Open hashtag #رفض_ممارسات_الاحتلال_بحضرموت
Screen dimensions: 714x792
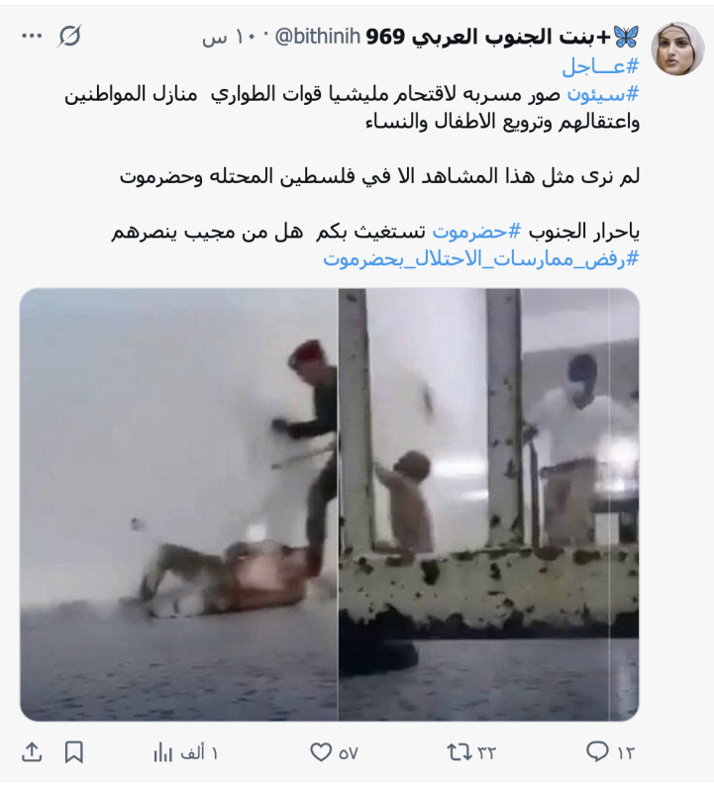pos(481,259)
